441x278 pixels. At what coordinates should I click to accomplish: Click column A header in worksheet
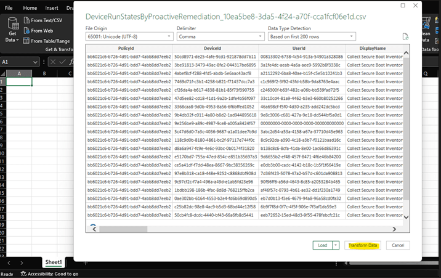19,73
